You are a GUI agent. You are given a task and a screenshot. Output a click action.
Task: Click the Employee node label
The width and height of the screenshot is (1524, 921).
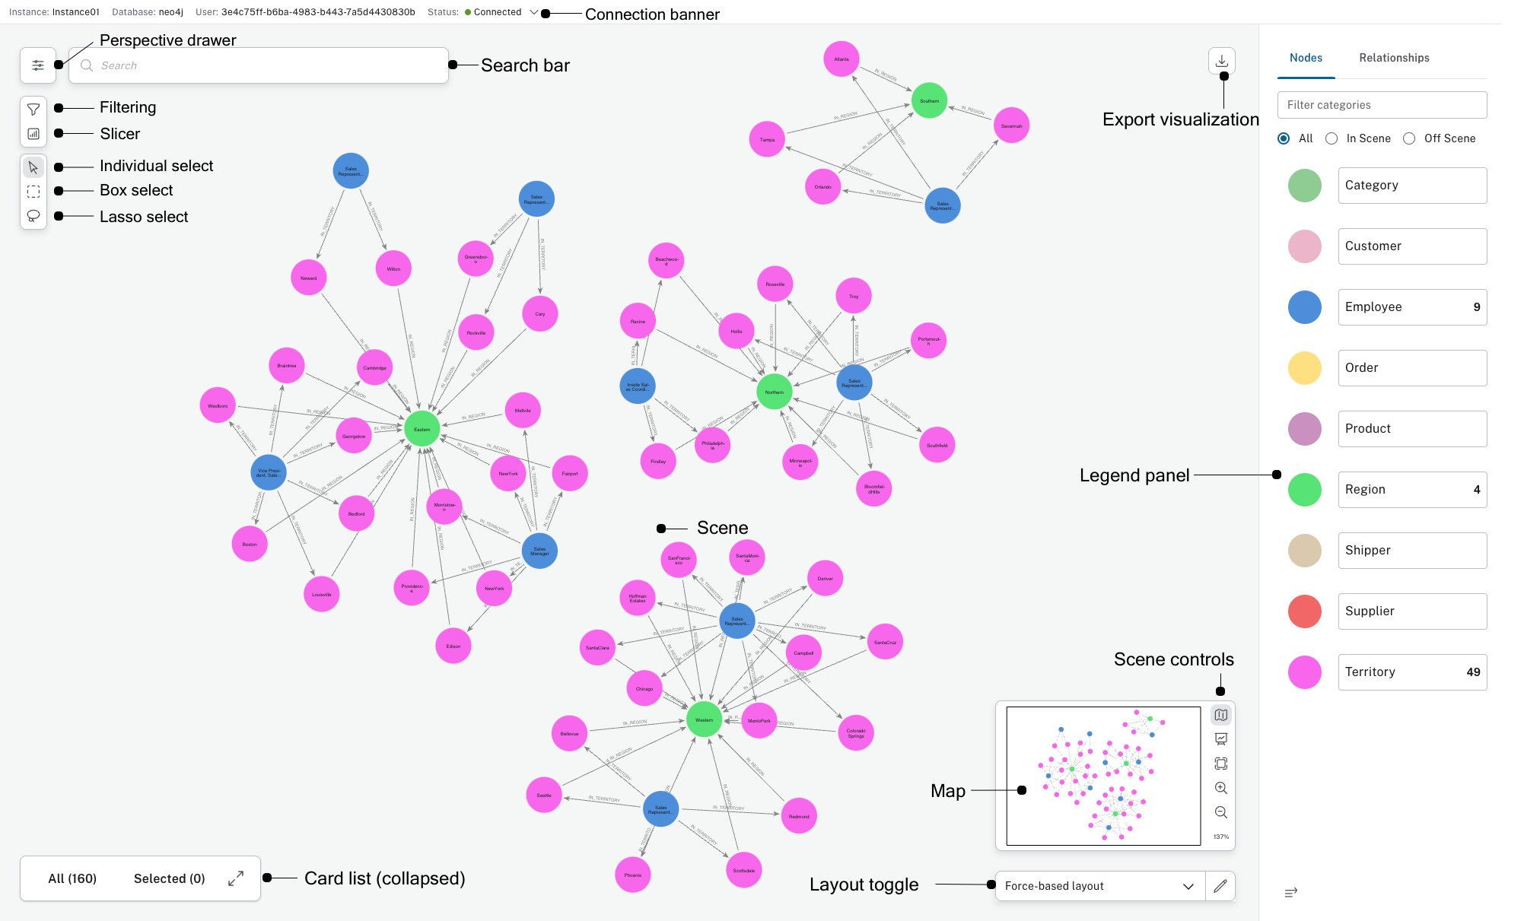tap(1410, 306)
